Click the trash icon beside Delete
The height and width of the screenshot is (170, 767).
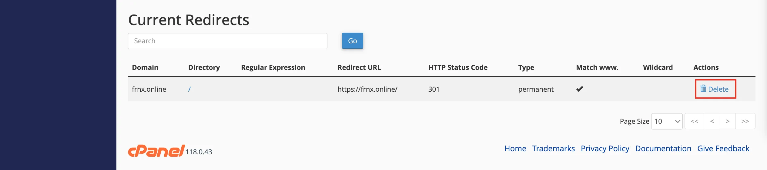coord(703,89)
